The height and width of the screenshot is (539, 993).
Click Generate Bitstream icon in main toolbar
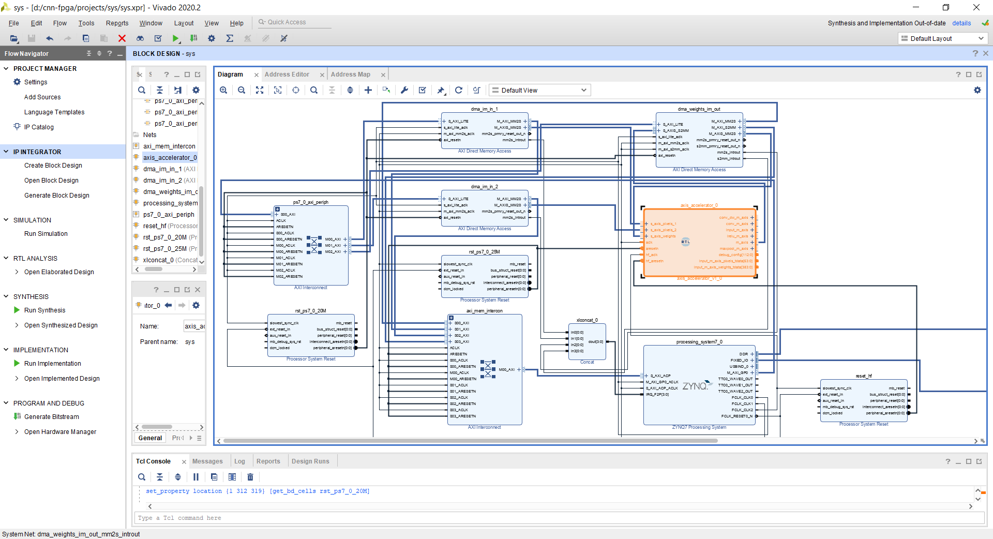193,38
